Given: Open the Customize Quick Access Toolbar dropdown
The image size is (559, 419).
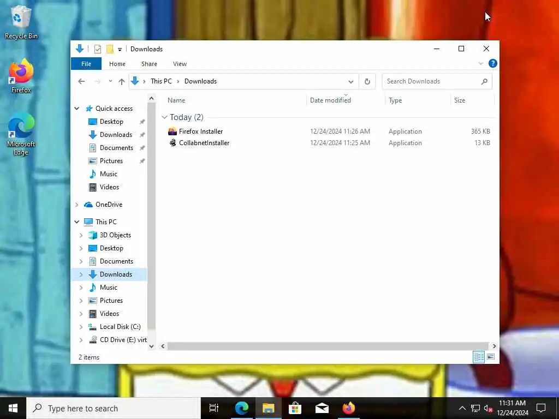Looking at the screenshot, I should [120, 49].
